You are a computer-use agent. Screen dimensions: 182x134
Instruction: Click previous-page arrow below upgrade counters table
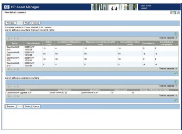tap(12, 96)
